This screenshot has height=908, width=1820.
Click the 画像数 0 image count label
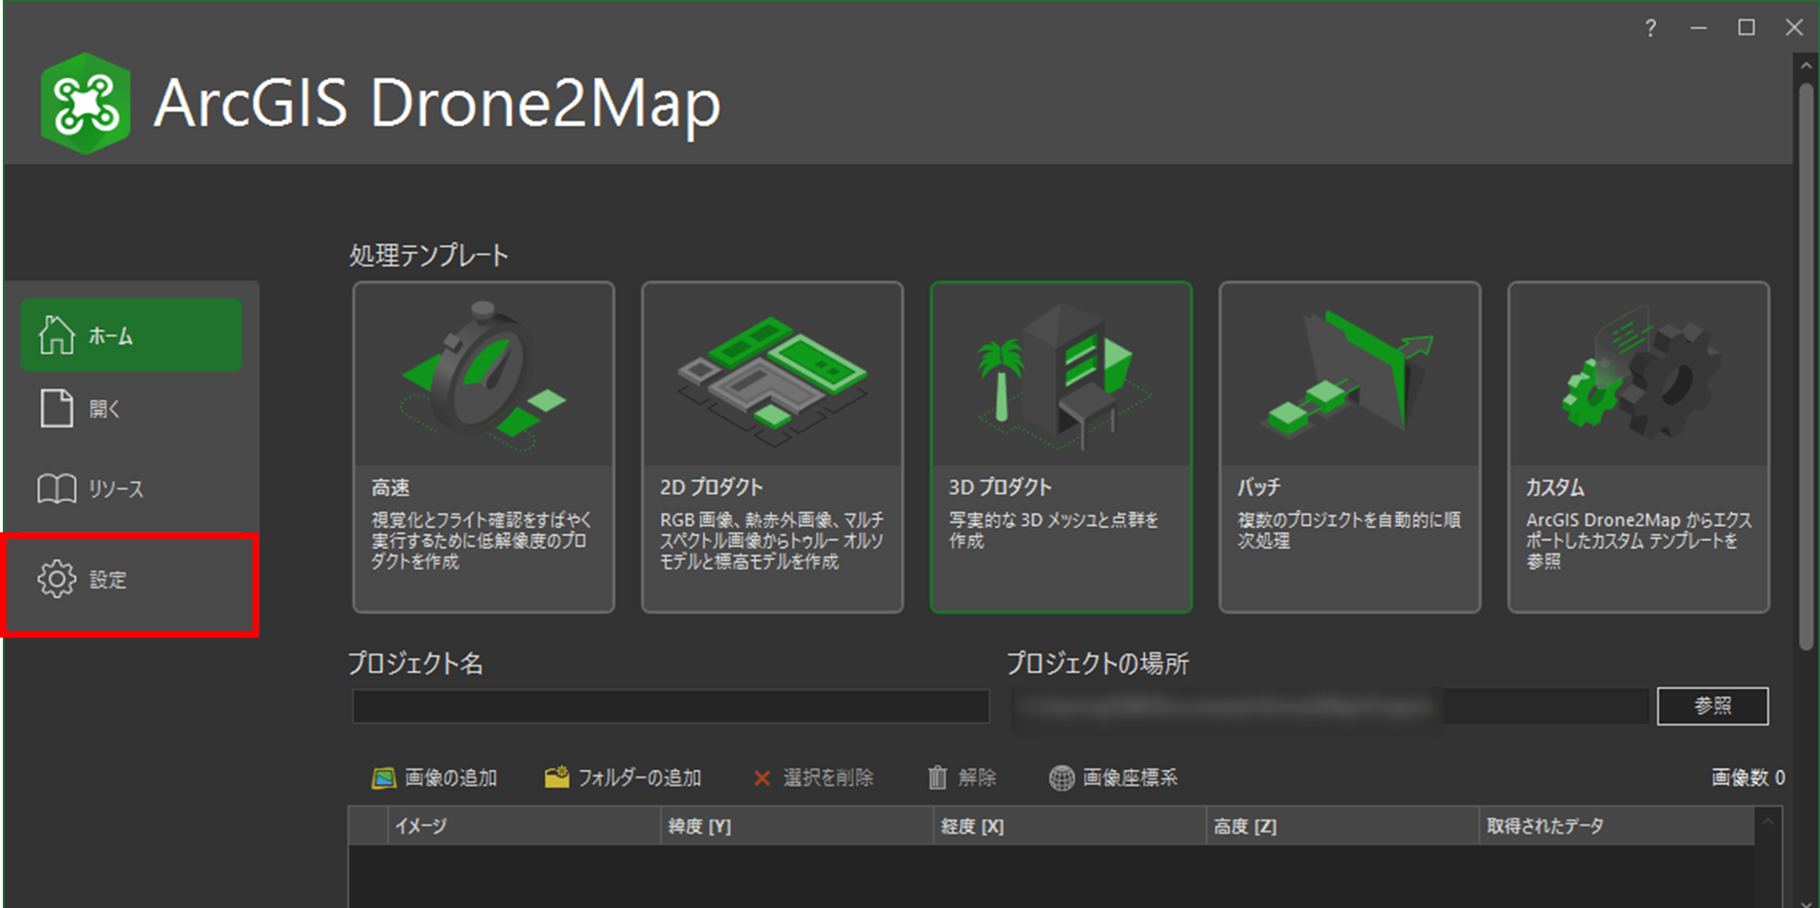(x=1748, y=777)
